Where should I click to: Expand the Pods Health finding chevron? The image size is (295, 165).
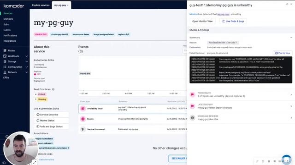point(291,95)
